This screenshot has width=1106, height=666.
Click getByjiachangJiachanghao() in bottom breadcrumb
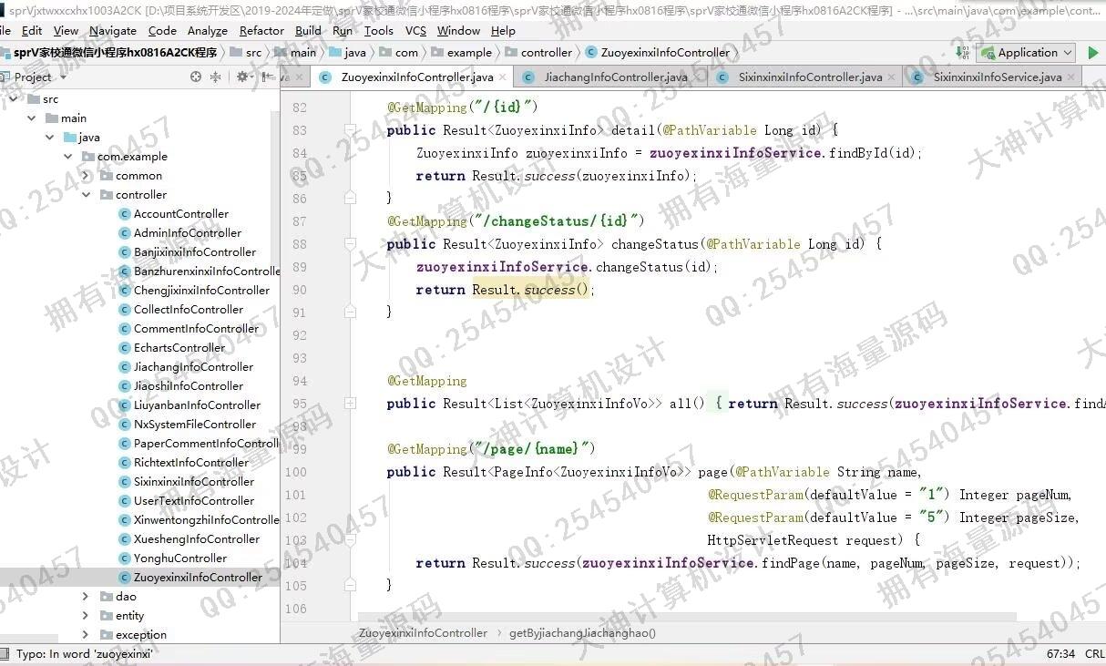pos(582,632)
